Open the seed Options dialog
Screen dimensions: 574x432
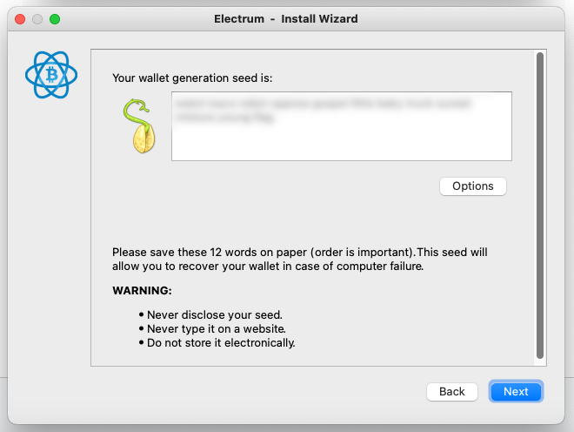(472, 186)
